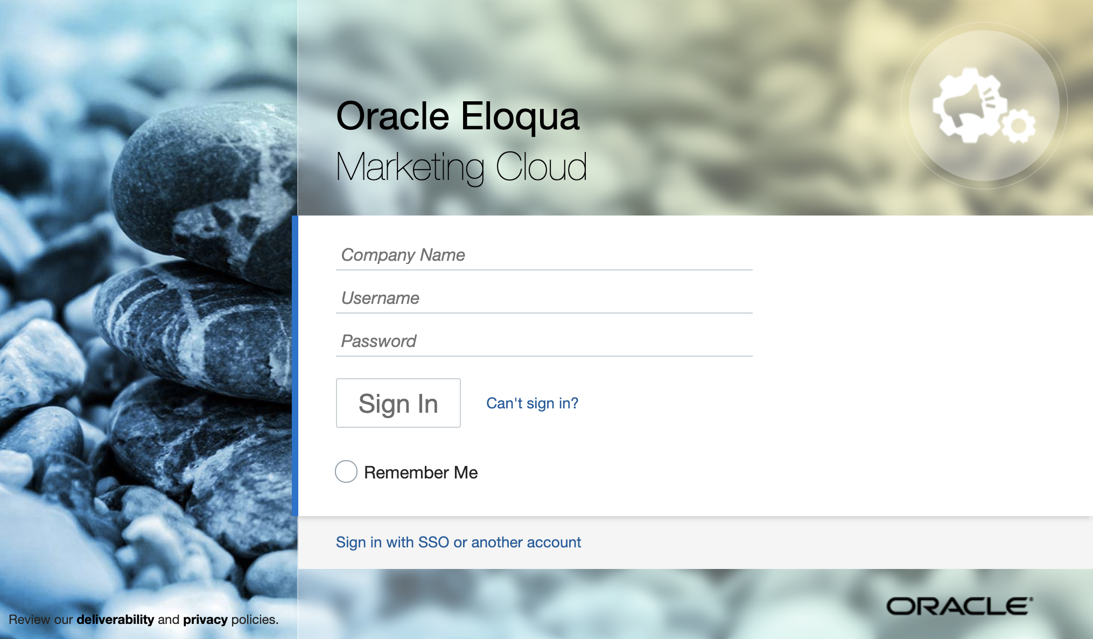Click into the Username field

point(544,298)
